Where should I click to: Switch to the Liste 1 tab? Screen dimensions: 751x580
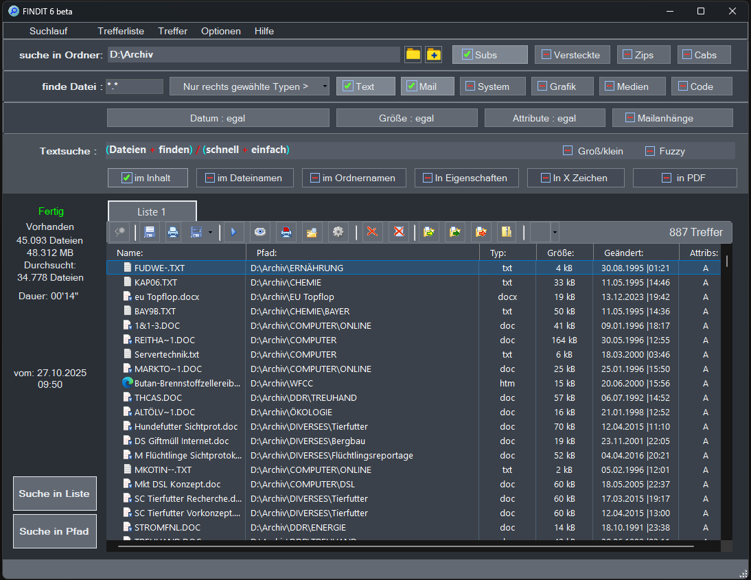pos(152,211)
